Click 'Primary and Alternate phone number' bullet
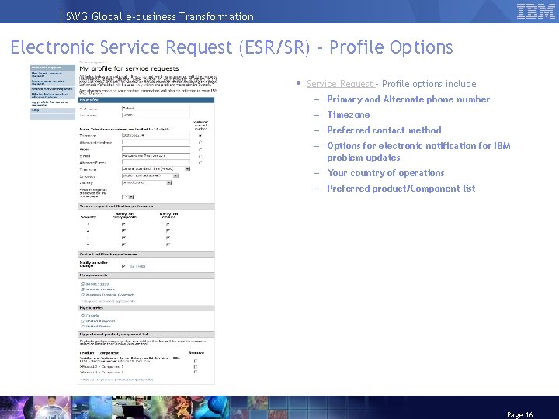The width and height of the screenshot is (559, 419). [408, 99]
